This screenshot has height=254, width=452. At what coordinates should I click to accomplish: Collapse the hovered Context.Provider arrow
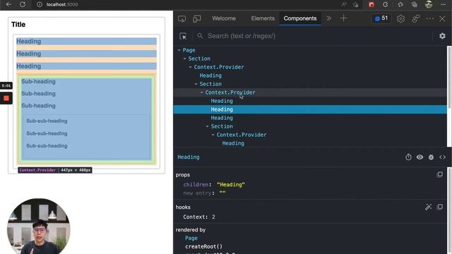point(201,92)
